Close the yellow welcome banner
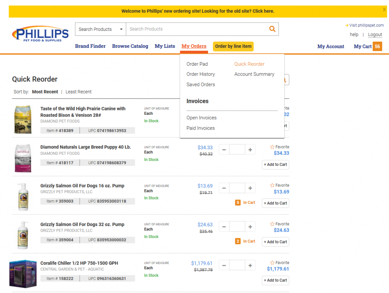 tap(384, 10)
